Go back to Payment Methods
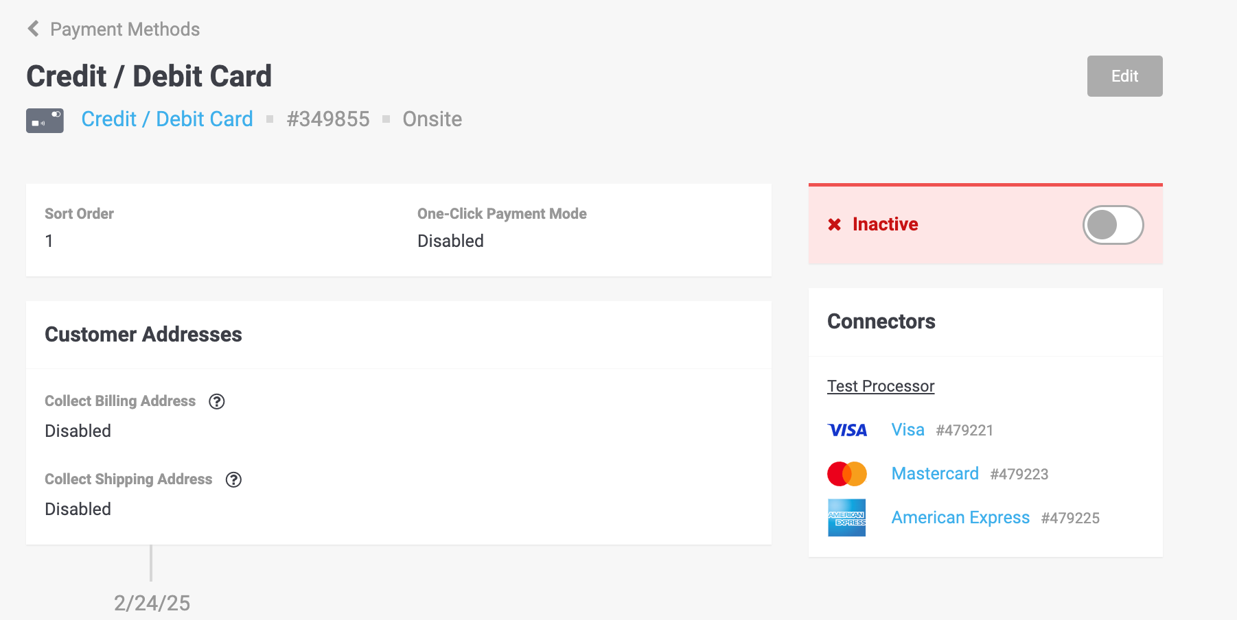The image size is (1237, 620). [125, 29]
